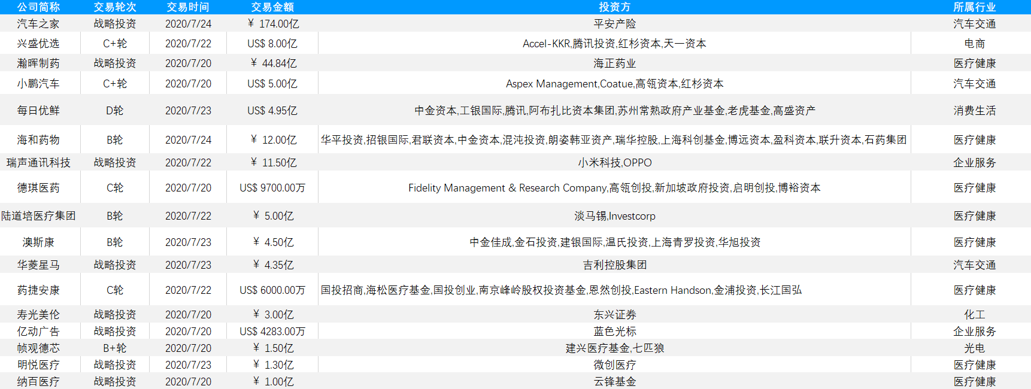Click 每日优鲜's 2020/7/23 date cell
Image resolution: width=1031 pixels, height=389 pixels.
pos(188,111)
